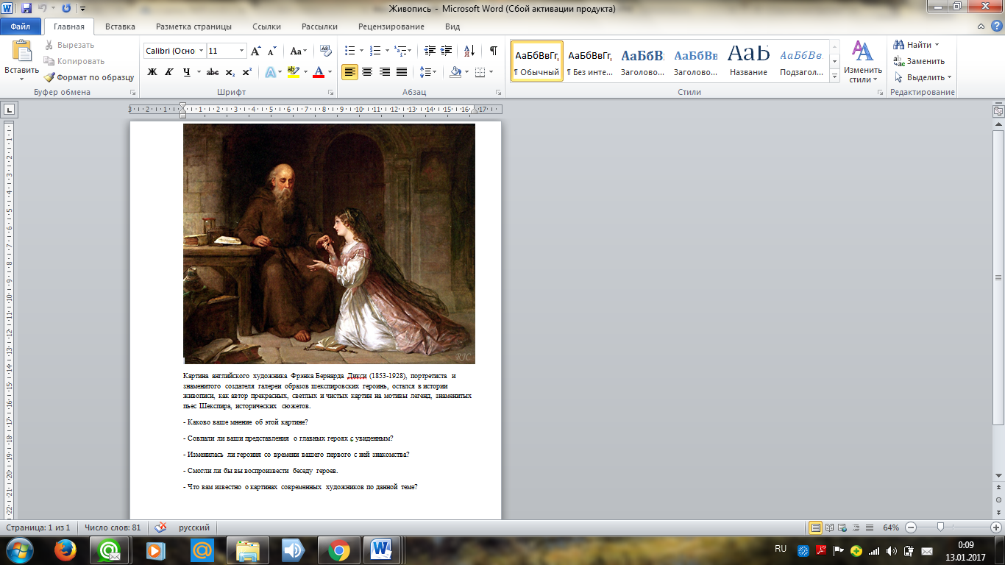Switch to the Вставка ribbon tab
Image resolution: width=1005 pixels, height=565 pixels.
tap(120, 26)
